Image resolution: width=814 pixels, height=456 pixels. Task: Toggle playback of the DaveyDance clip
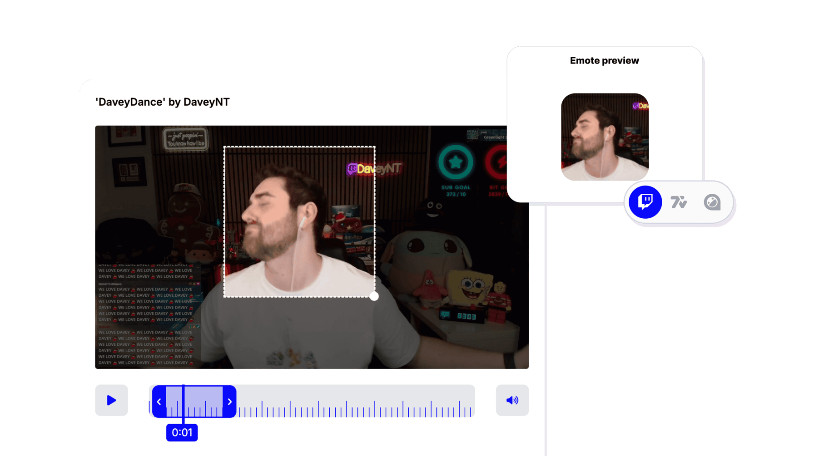coord(111,400)
